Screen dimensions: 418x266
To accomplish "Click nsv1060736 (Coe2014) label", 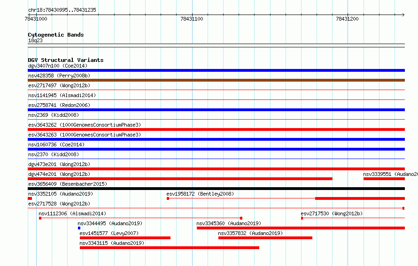I will coord(56,144).
